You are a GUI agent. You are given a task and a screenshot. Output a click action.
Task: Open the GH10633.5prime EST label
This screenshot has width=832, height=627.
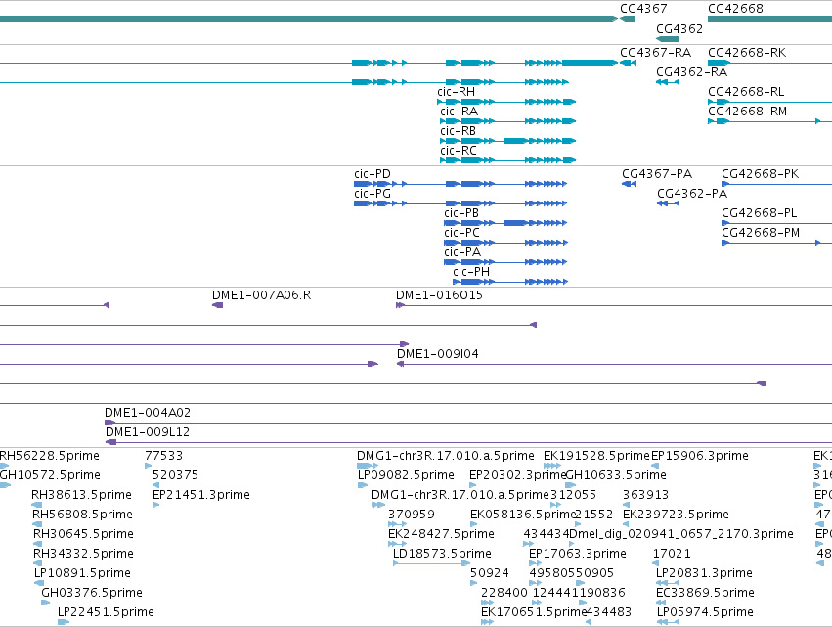[616, 475]
